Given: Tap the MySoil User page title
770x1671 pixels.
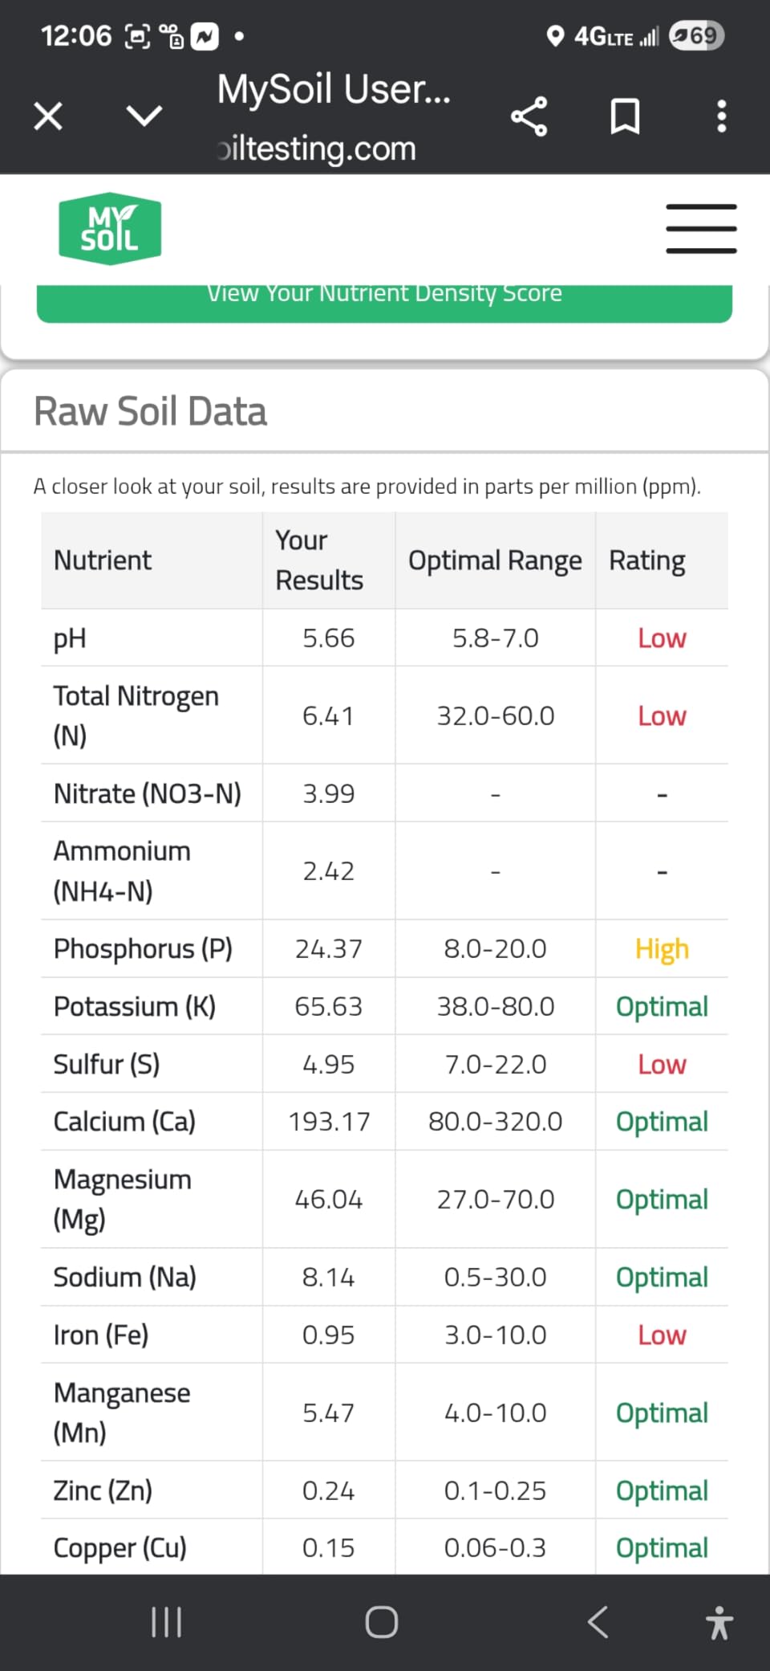Looking at the screenshot, I should [x=334, y=88].
